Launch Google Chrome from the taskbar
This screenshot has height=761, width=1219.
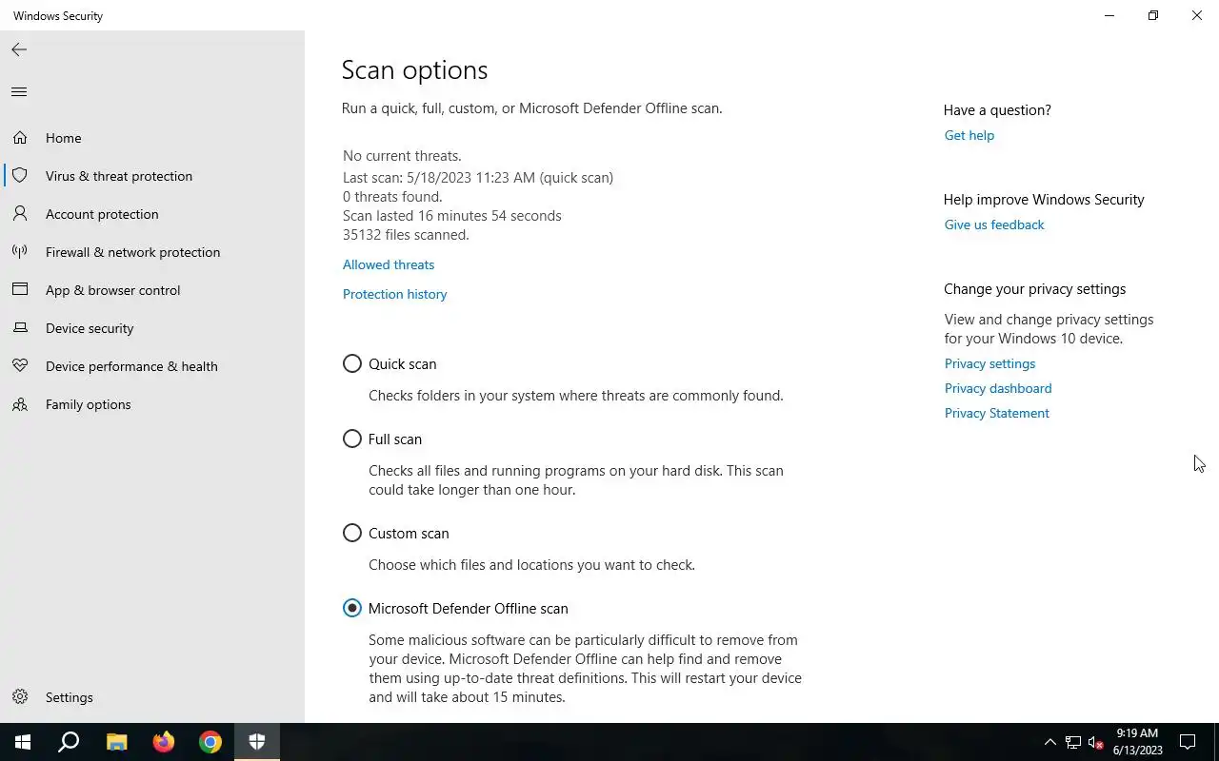point(210,742)
